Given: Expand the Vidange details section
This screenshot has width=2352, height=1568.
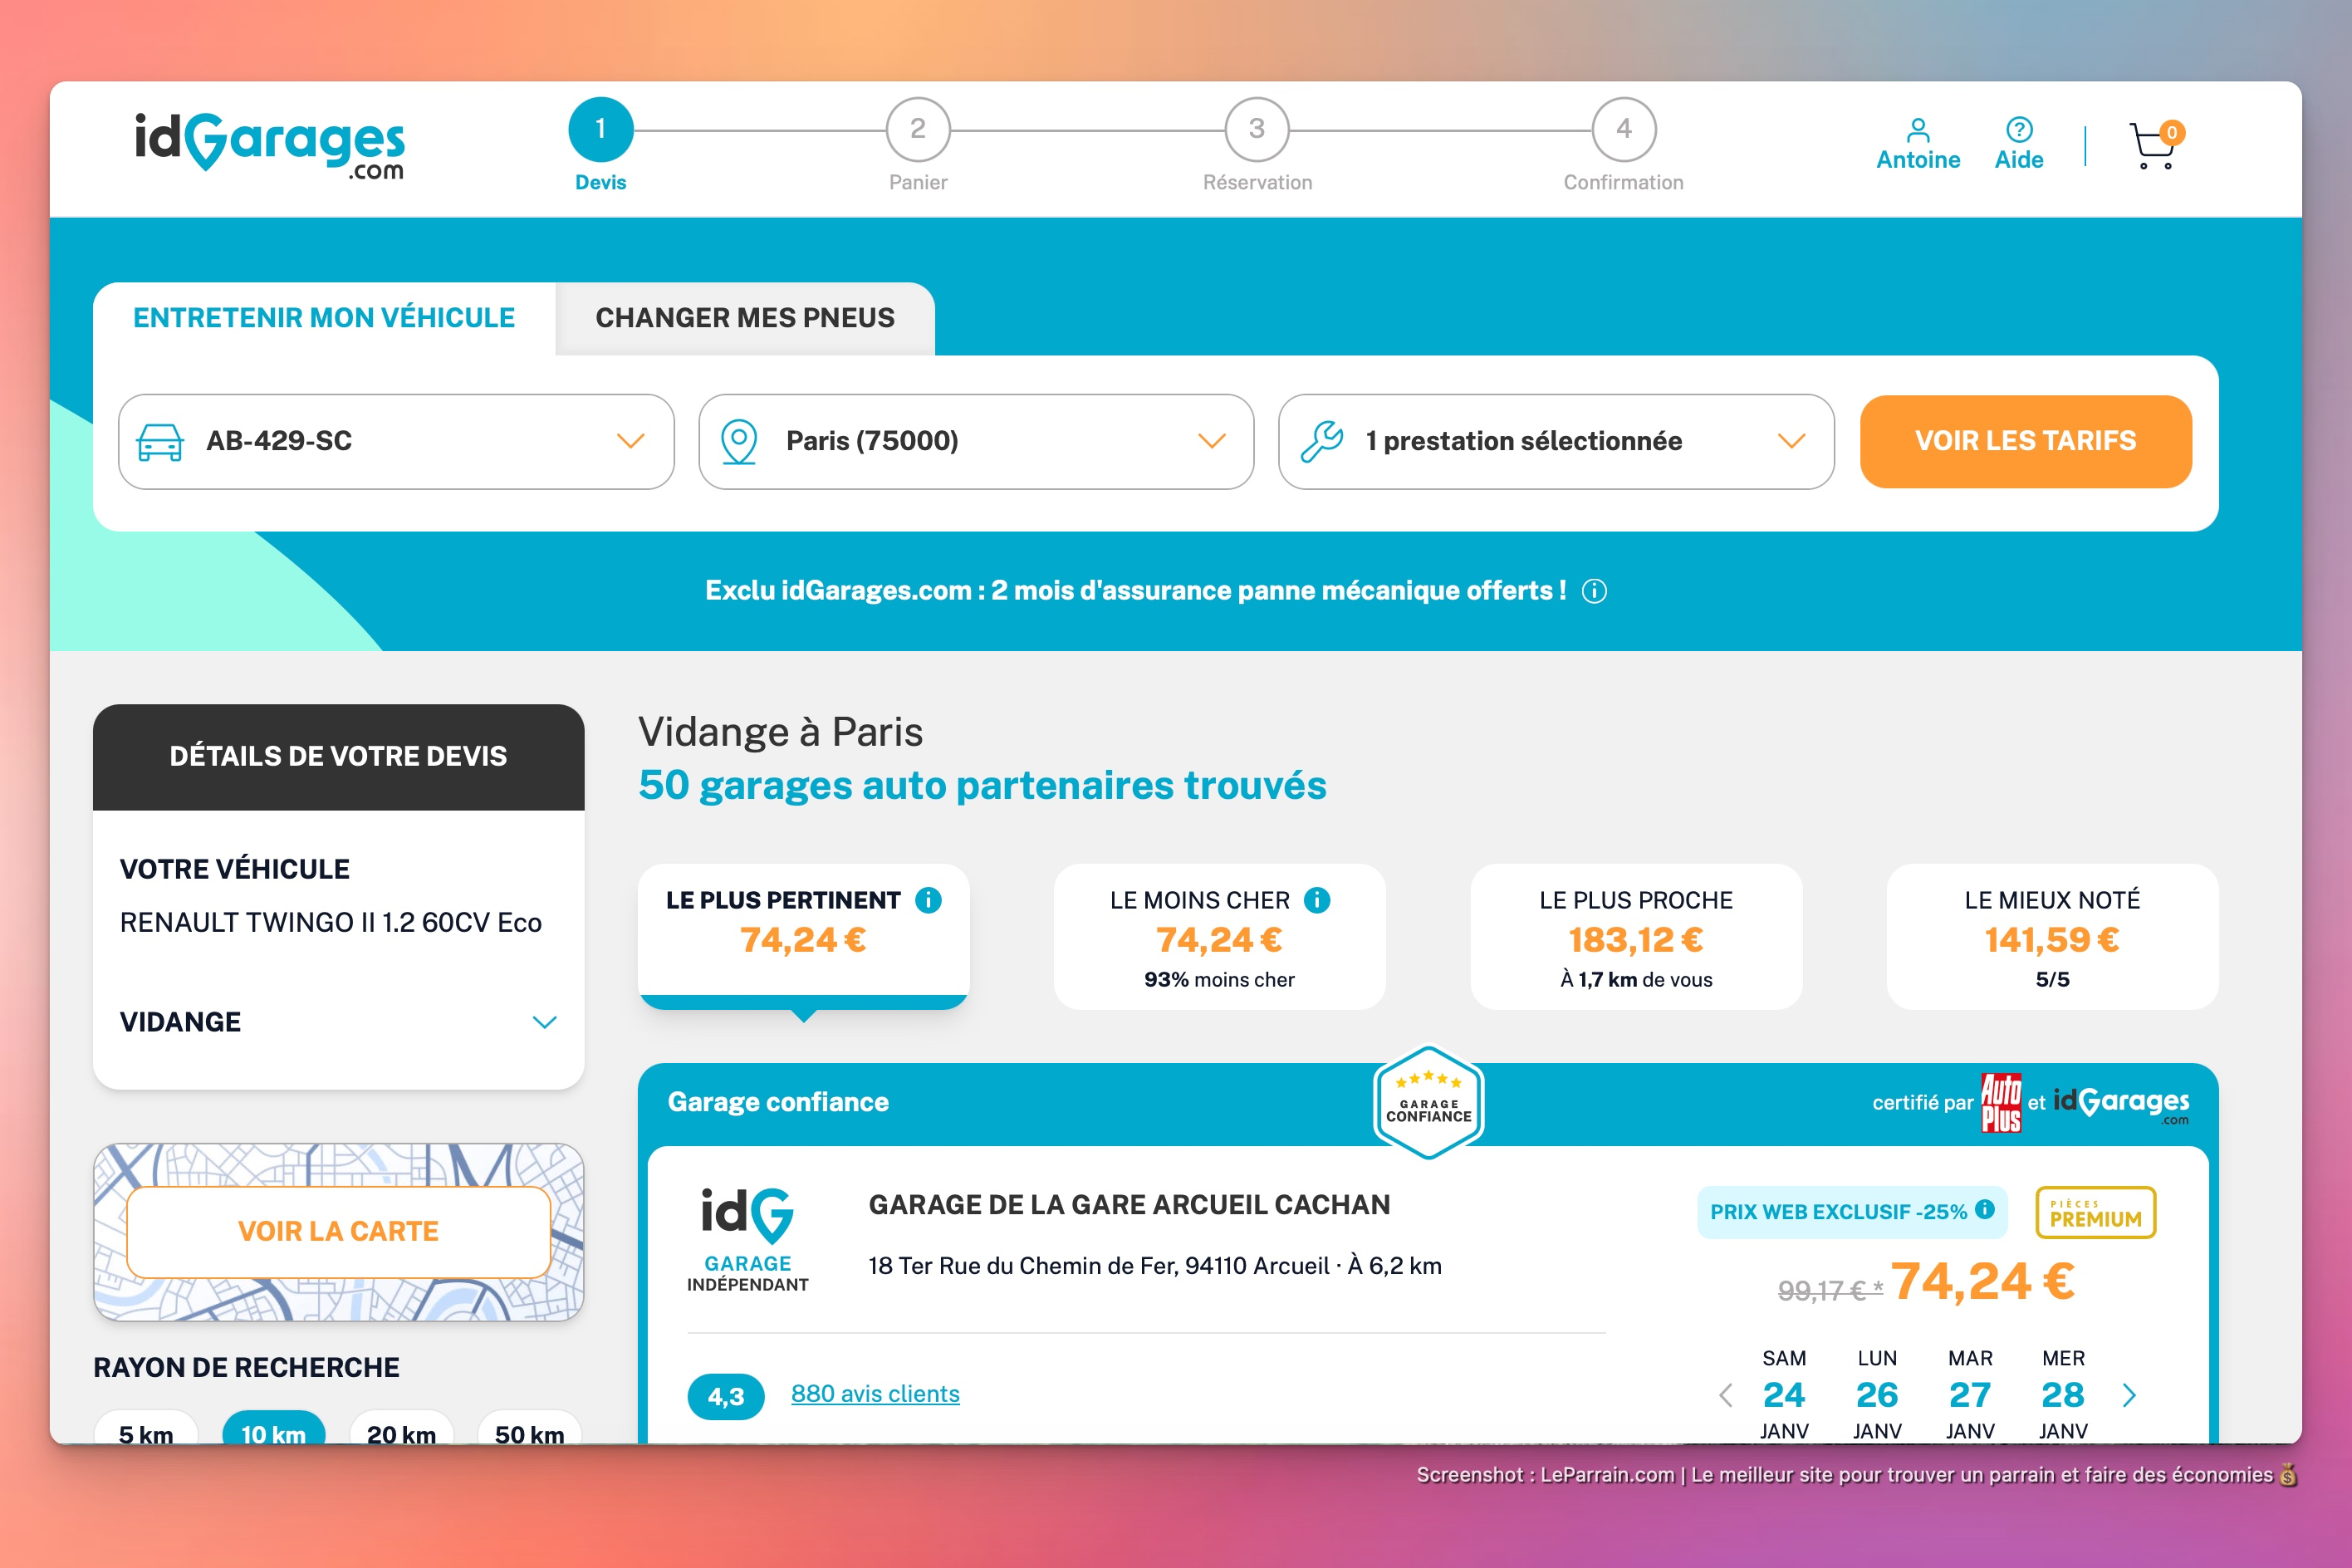Looking at the screenshot, I should (x=544, y=1022).
